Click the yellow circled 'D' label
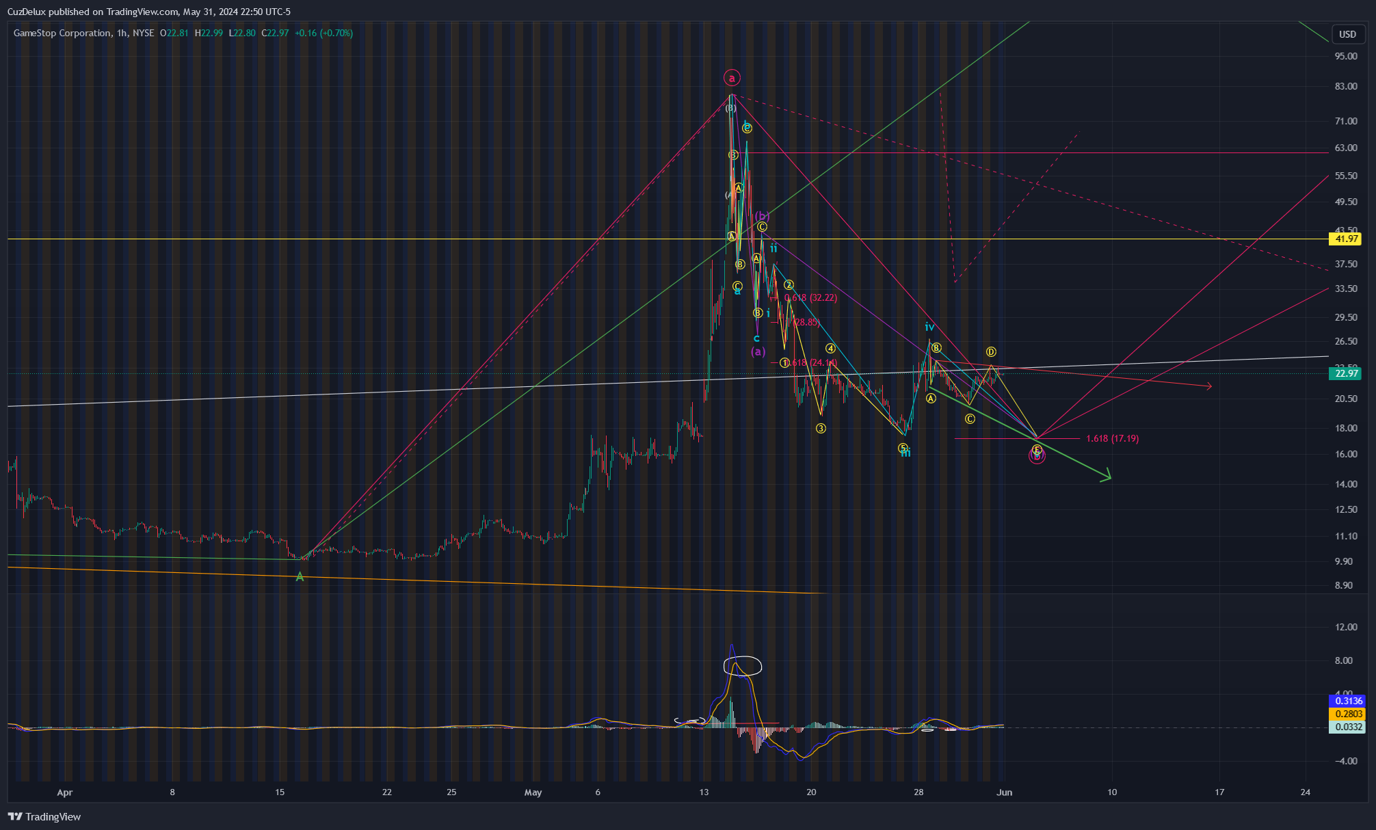Viewport: 1376px width, 830px height. tap(991, 351)
